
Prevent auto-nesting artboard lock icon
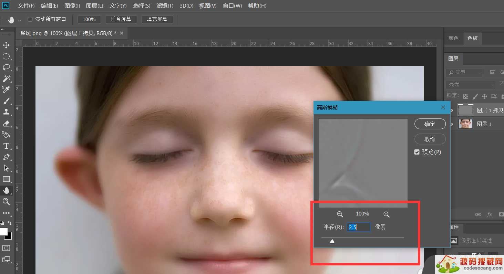[494, 96]
